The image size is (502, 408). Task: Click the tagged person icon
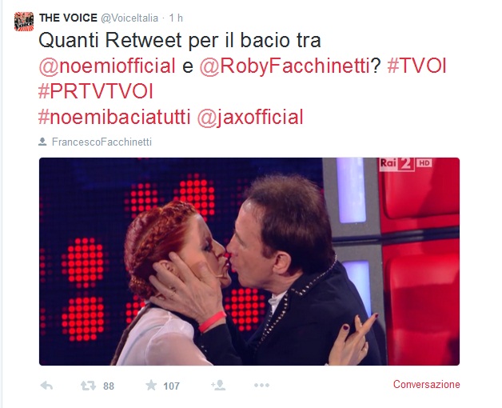pos(42,142)
